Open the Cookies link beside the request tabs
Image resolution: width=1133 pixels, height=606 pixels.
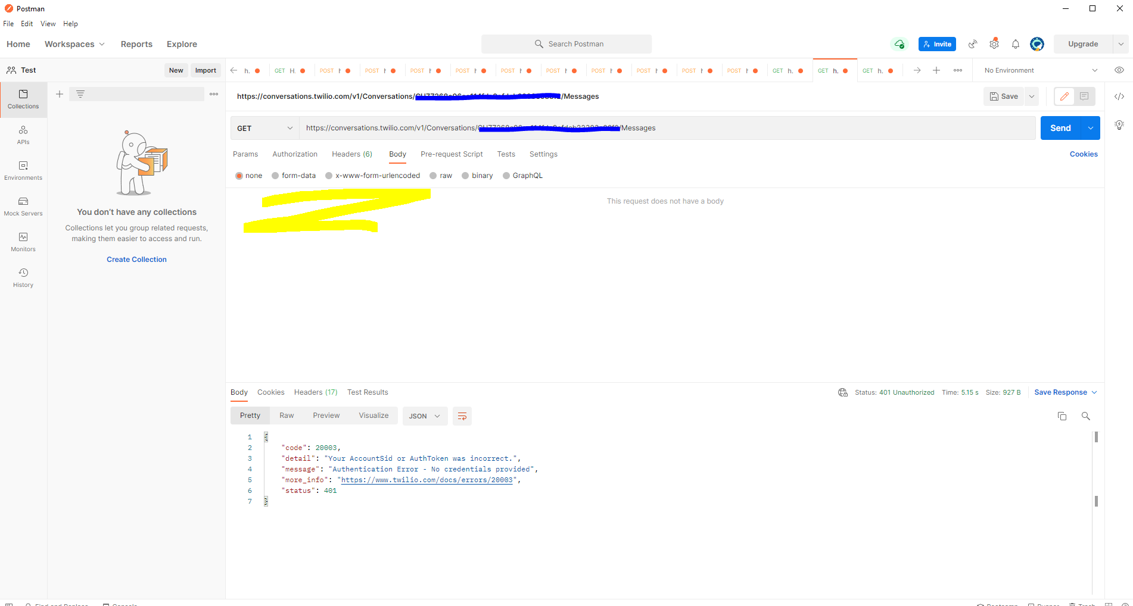pos(1084,154)
